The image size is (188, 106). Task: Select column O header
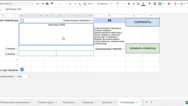tap(134, 16)
